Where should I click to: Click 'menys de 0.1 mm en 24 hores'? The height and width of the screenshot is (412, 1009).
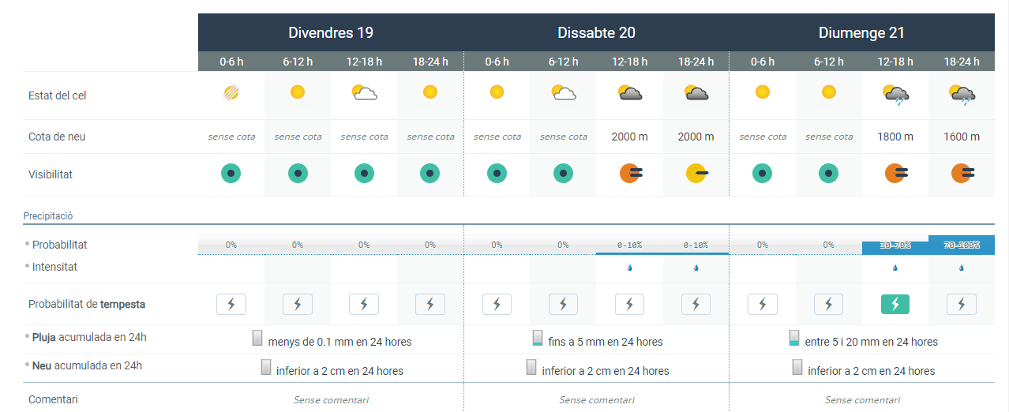[339, 342]
